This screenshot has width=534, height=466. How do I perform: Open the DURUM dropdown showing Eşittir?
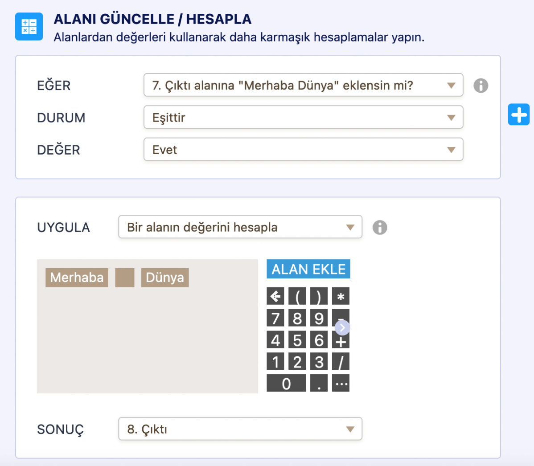pyautogui.click(x=303, y=118)
